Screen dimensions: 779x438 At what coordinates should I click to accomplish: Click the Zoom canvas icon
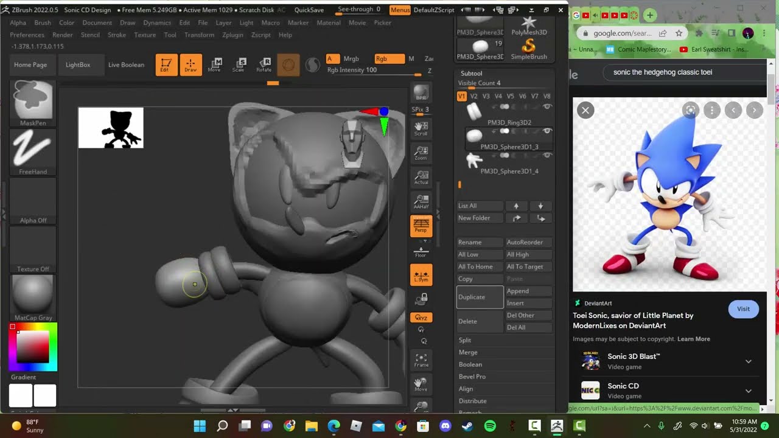pyautogui.click(x=421, y=153)
